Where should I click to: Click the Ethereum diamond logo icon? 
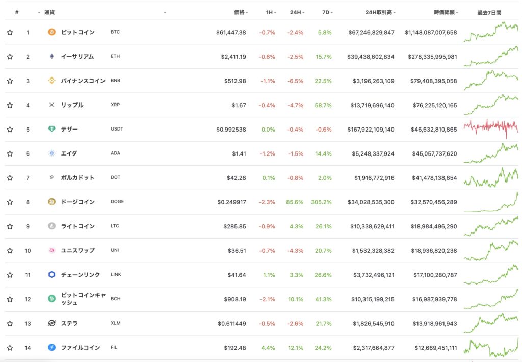pyautogui.click(x=51, y=56)
